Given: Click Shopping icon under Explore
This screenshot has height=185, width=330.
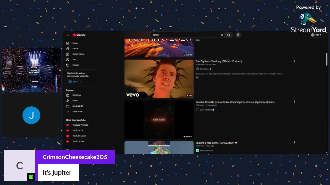Looking at the screenshot, I should [x=68, y=95].
